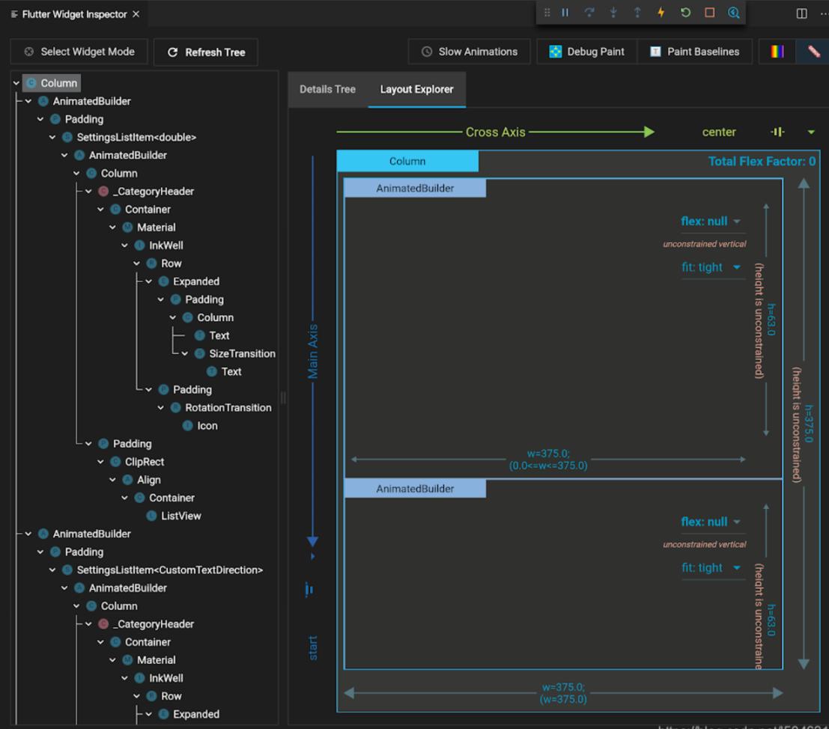Click the split editor icon
Image resolution: width=829 pixels, height=729 pixels.
801,14
